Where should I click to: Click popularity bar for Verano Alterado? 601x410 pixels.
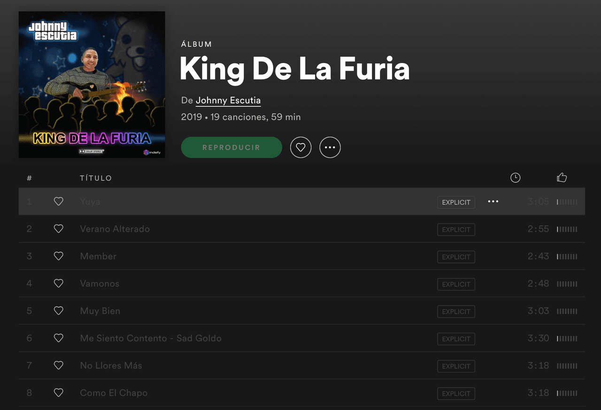point(567,229)
